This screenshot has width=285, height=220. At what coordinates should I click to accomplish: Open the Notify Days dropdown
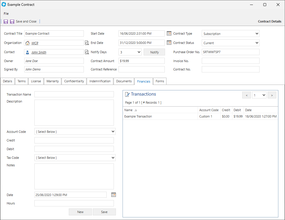[x=139, y=52]
